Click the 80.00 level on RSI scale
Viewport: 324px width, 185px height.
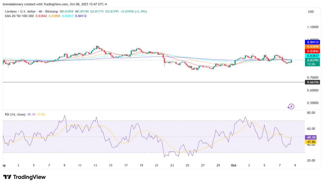pos(311,113)
